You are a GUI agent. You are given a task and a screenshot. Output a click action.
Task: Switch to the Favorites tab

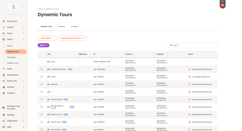click(x=61, y=26)
